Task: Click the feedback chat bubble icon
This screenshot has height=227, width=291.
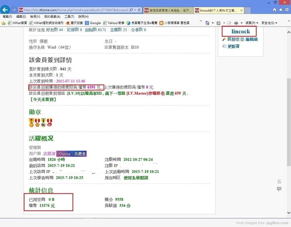Action: pyautogui.click(x=279, y=189)
